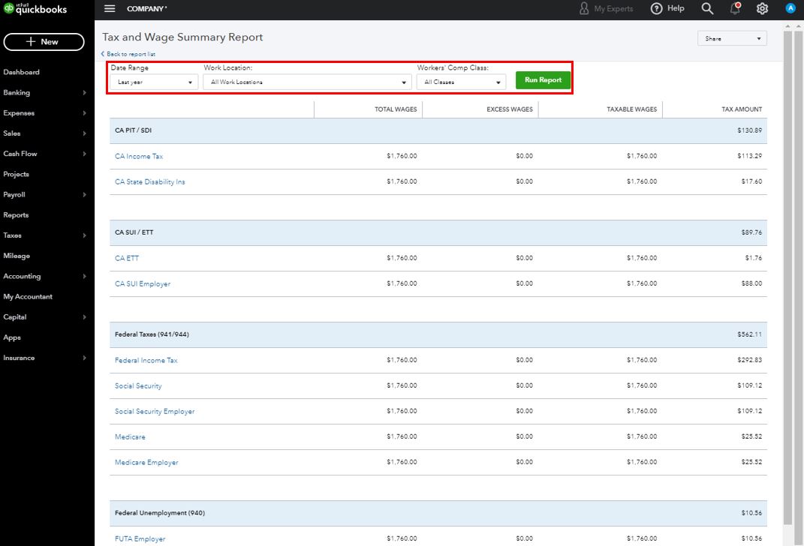This screenshot has width=804, height=546.
Task: Click the Run Report button
Action: 543,80
